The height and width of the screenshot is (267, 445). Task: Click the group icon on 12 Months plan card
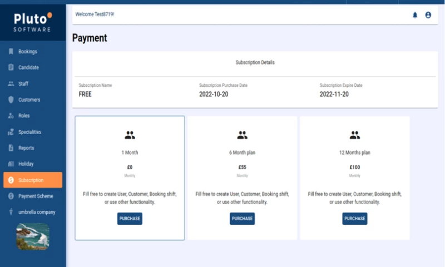(x=355, y=135)
